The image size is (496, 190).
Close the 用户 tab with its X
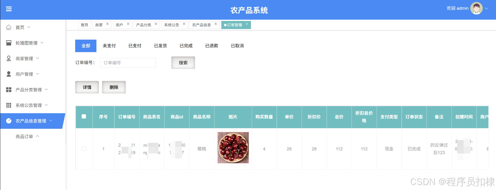coord(128,24)
